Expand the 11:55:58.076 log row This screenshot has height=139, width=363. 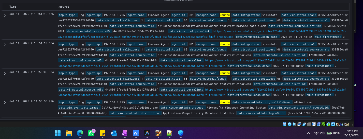pos(5,102)
